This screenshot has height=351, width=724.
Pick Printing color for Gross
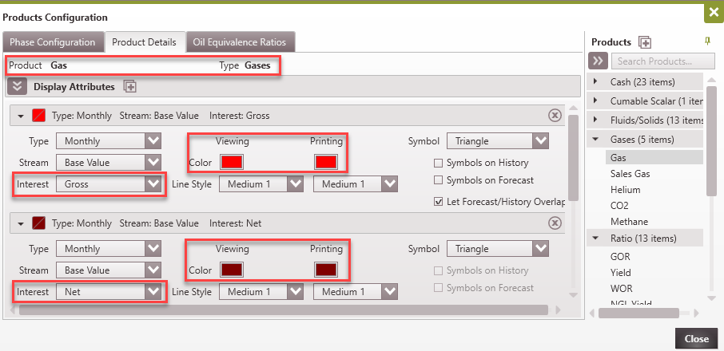(326, 162)
